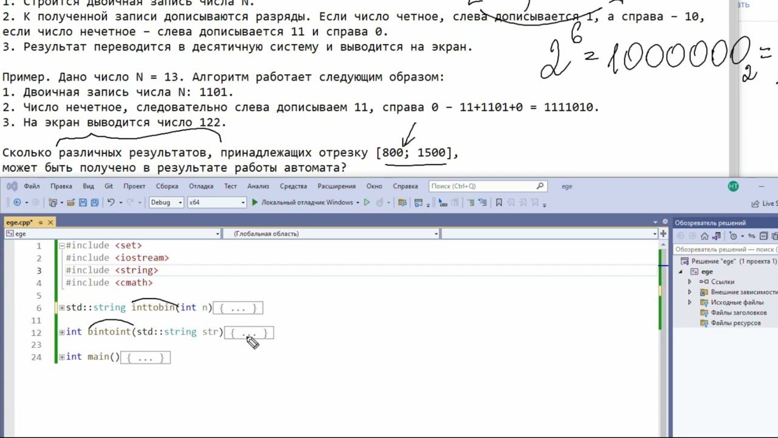The image size is (778, 438).
Task: Open the debugger target dropdown arrow
Action: point(358,203)
